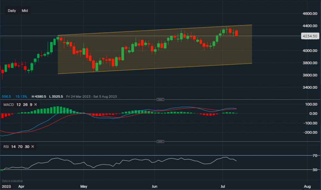Click the Jul label on time axis
Screen dimensions: 321x190
[223, 186]
